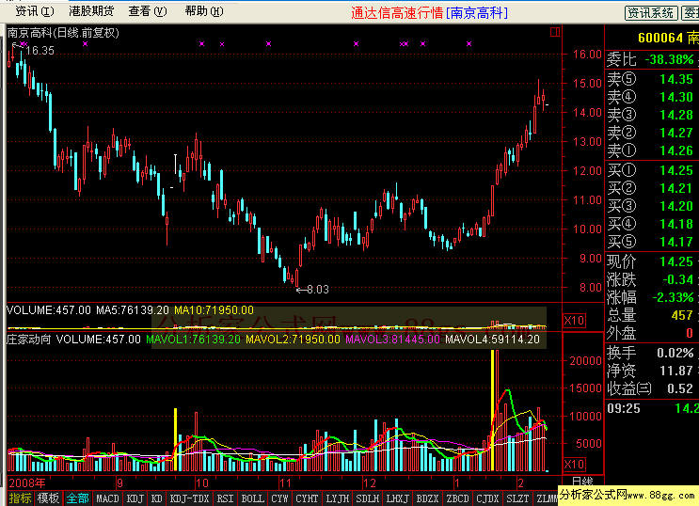
Task: Click the 买④ price 14.18
Action: (676, 224)
